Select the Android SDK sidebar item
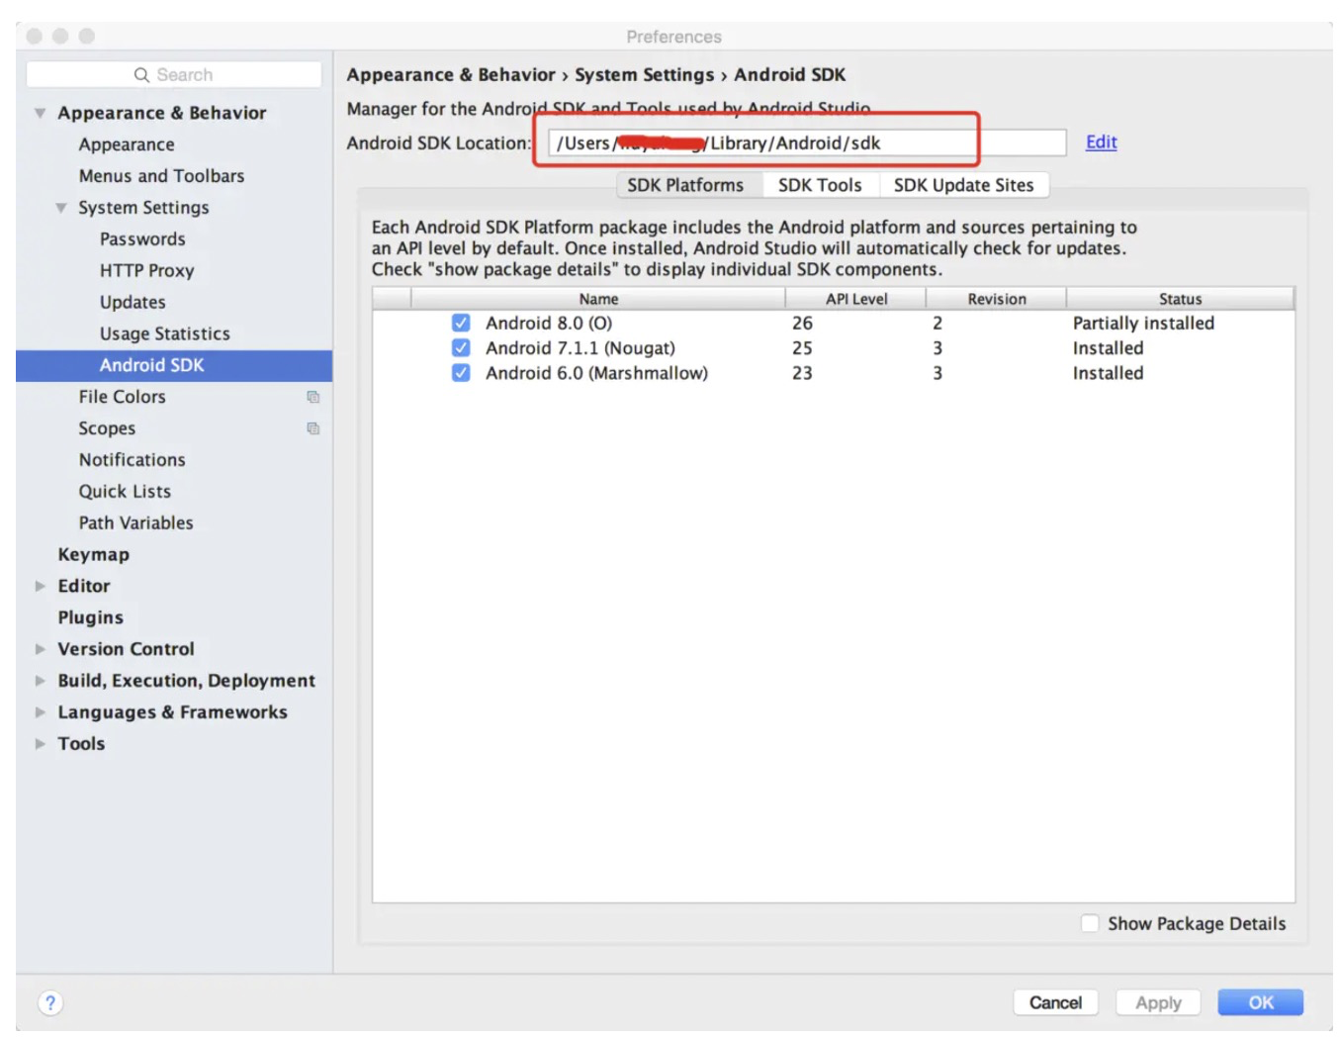 point(174,365)
